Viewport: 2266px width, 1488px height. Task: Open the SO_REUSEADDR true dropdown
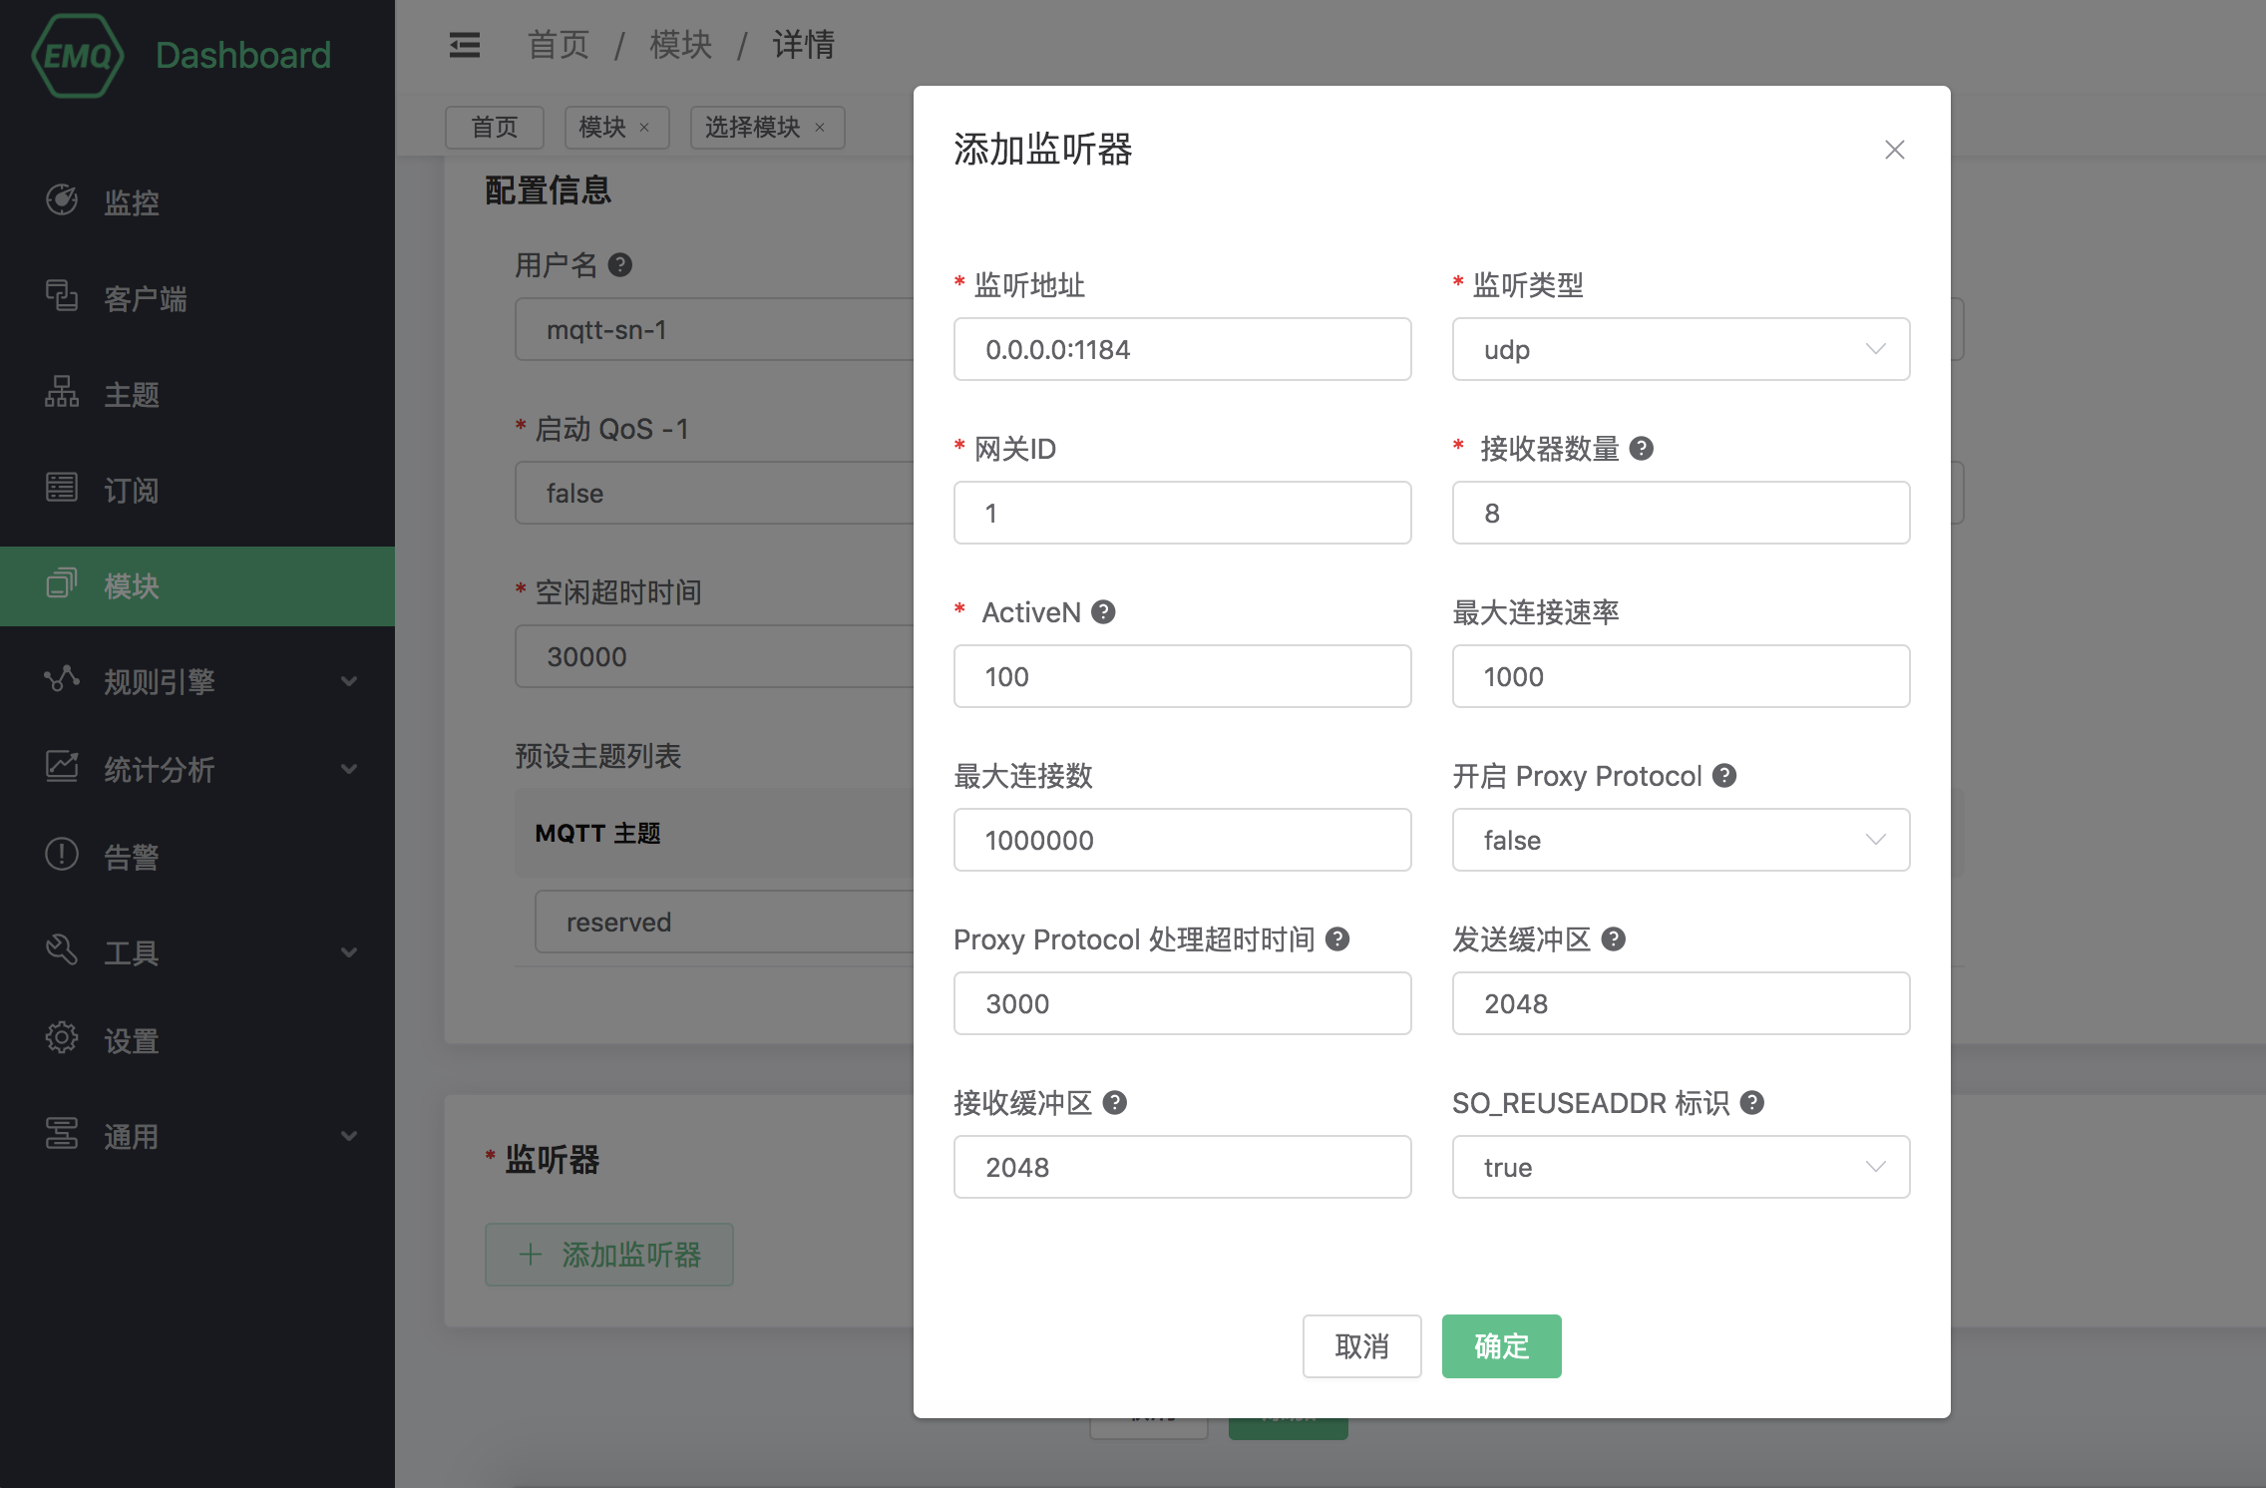click(1681, 1167)
